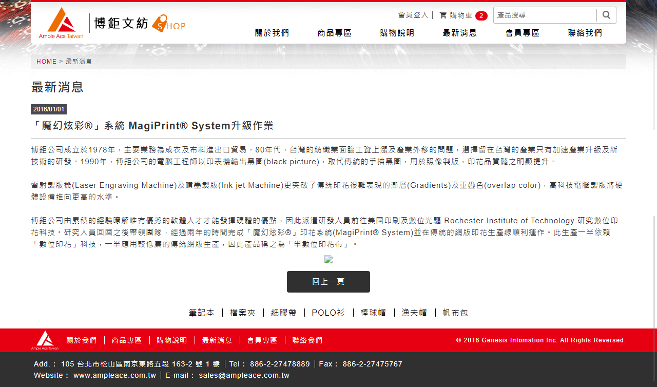Screen dimensions: 657x387
Task: Click 關於我們 in the red footer
Action: pos(82,340)
